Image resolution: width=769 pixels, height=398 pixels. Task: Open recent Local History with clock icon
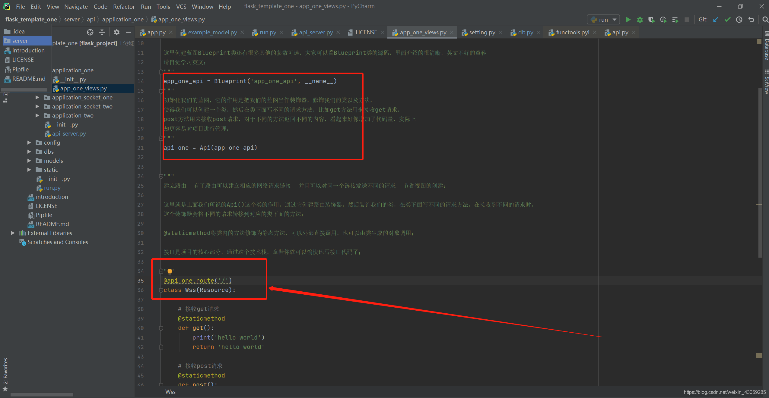click(739, 19)
